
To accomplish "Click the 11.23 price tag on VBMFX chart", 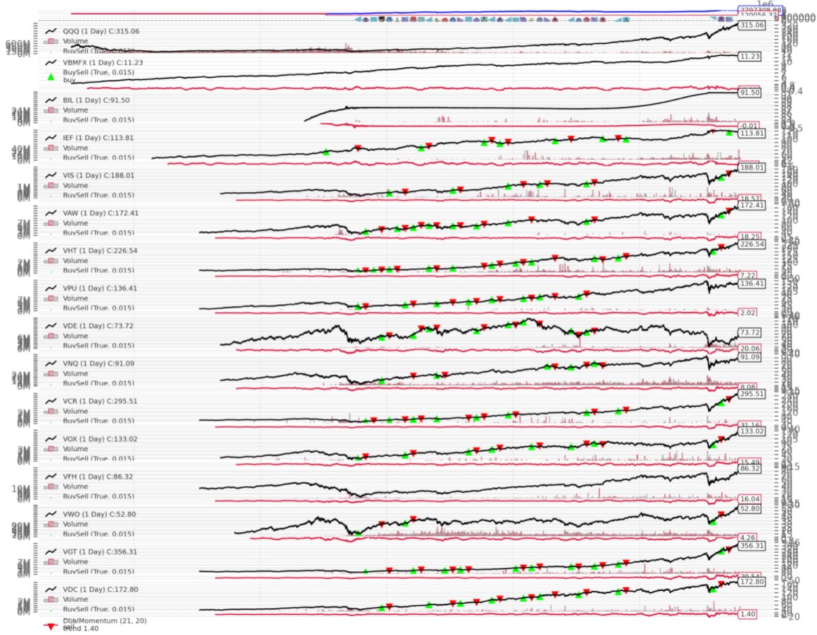I will [749, 57].
